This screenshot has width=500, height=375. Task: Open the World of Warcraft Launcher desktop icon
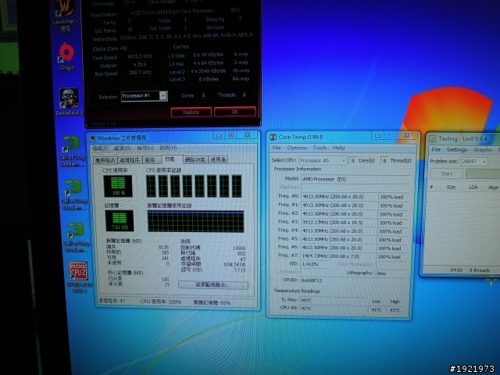point(66,16)
